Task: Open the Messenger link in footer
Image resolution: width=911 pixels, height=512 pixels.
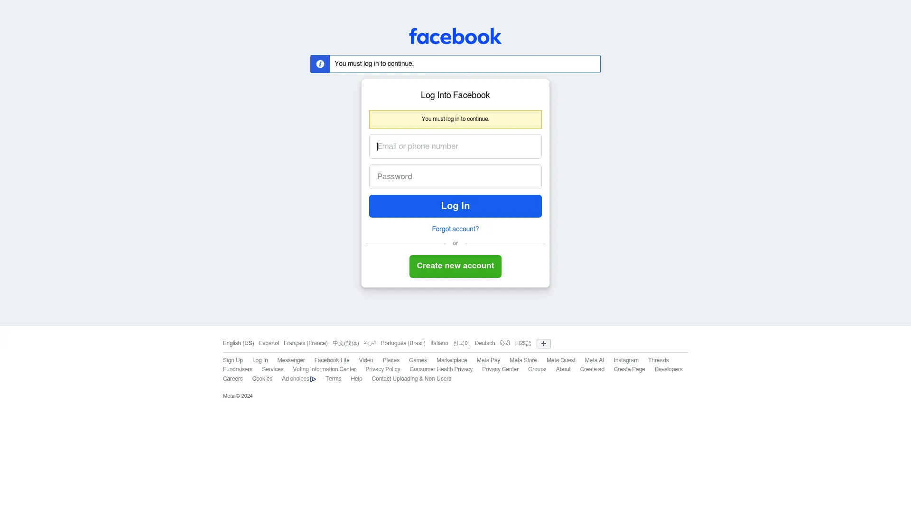Action: click(x=291, y=360)
